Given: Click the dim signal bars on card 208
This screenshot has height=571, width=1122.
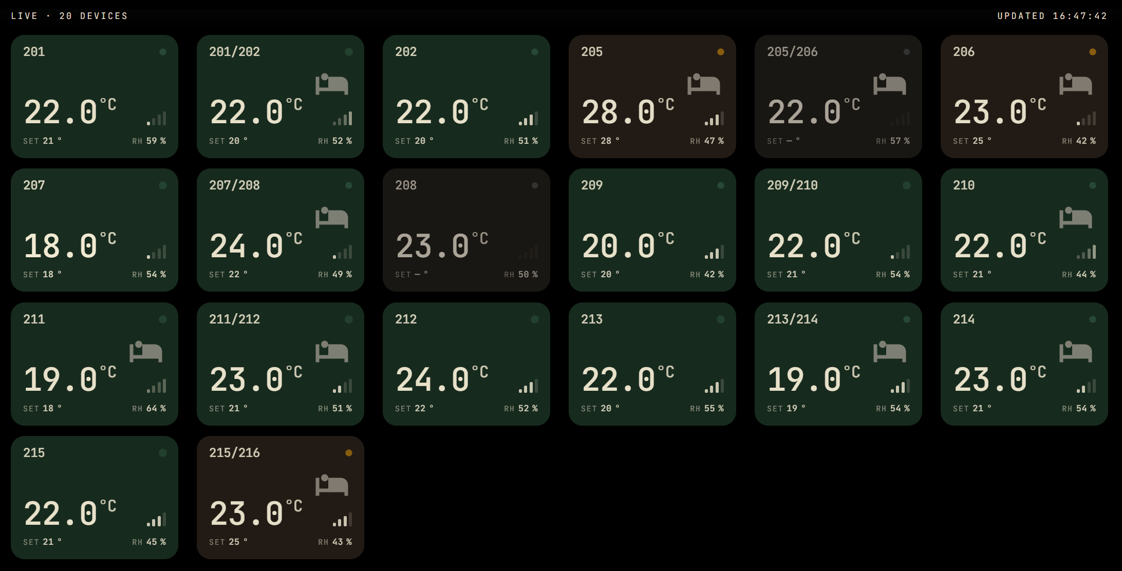Looking at the screenshot, I should tap(528, 252).
